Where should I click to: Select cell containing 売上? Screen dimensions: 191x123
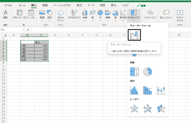[x=41, y=42]
